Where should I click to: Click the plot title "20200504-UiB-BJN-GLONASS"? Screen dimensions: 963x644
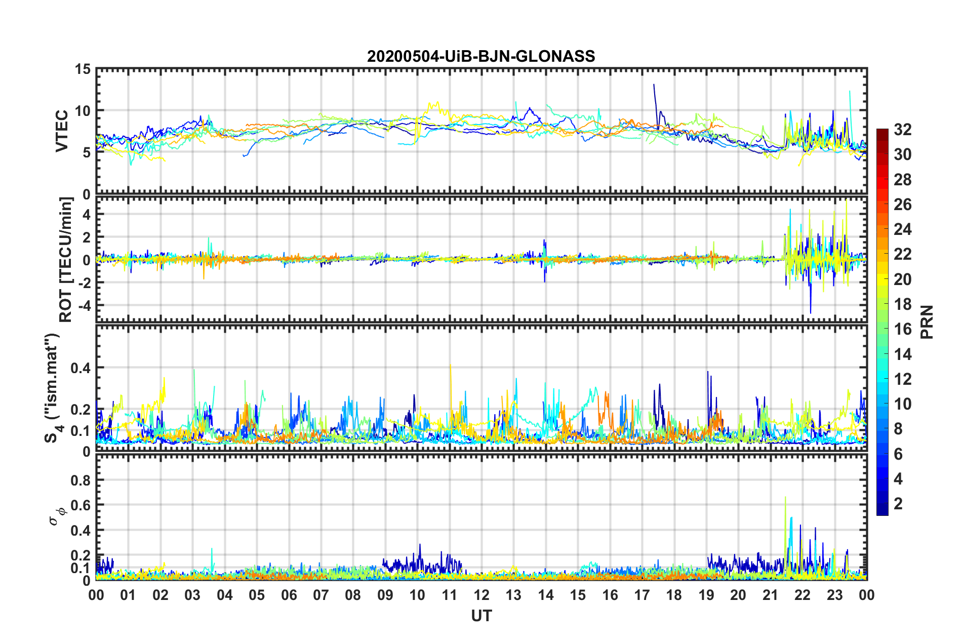click(481, 56)
